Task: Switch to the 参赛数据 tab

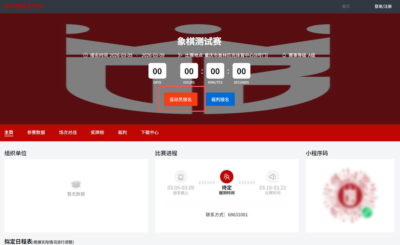Action: click(36, 132)
